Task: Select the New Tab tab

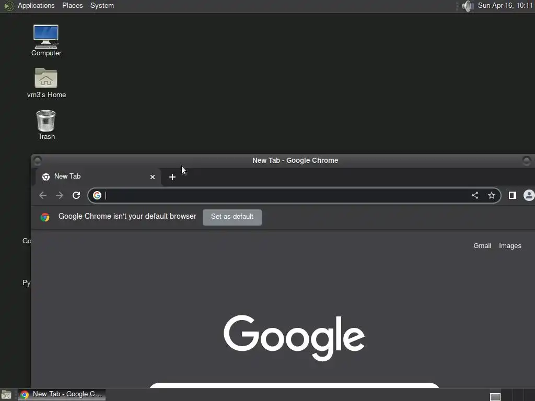Action: pos(98,176)
